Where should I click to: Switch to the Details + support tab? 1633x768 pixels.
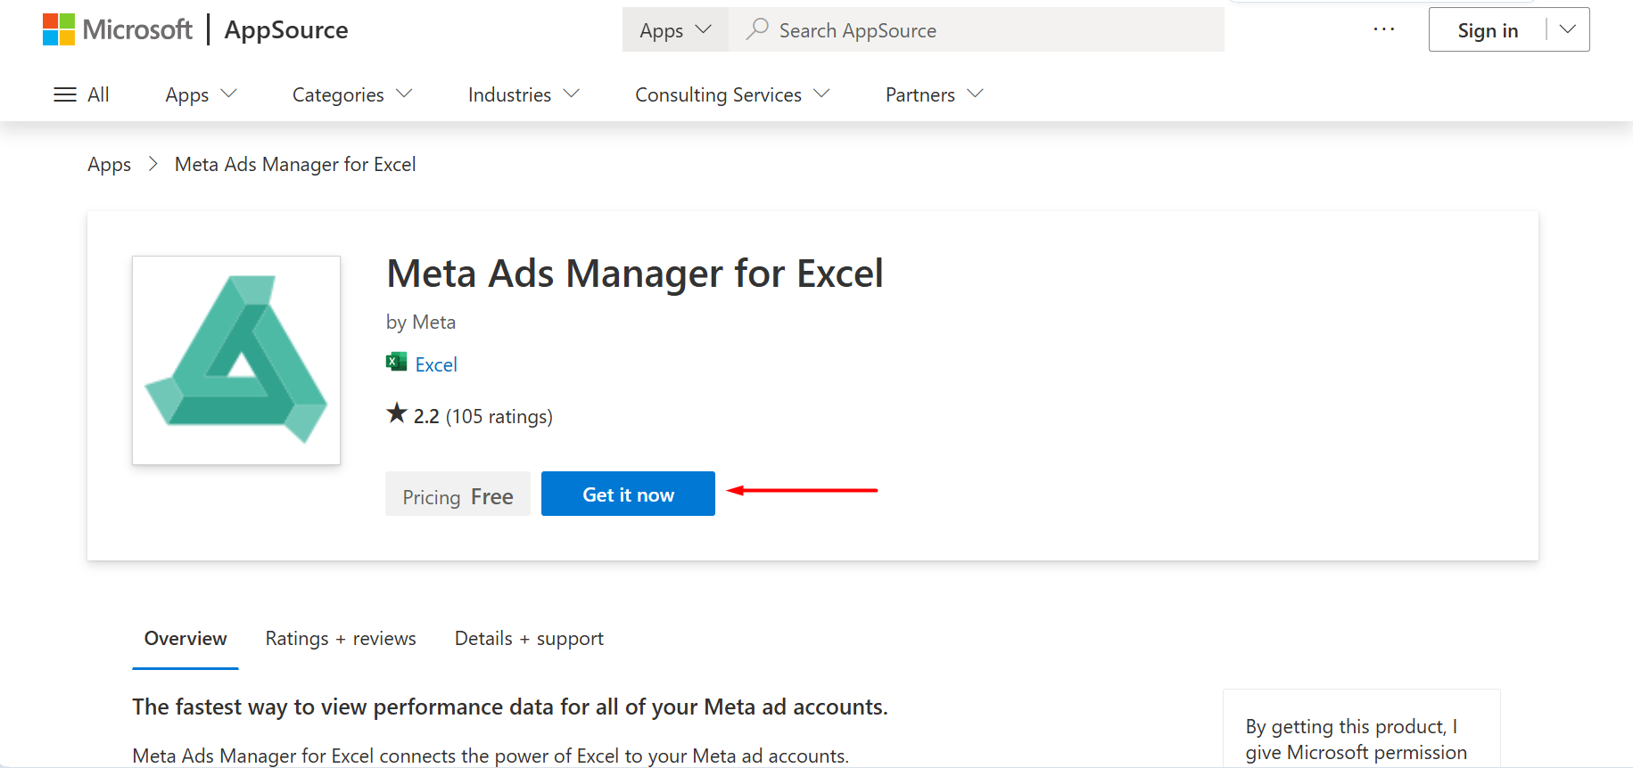click(x=529, y=639)
